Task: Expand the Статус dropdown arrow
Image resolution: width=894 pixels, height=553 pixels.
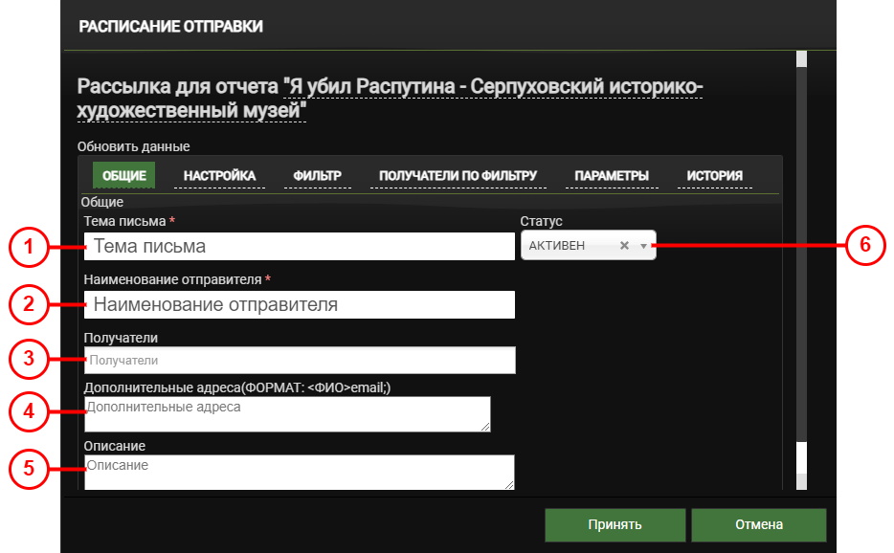Action: 644,246
